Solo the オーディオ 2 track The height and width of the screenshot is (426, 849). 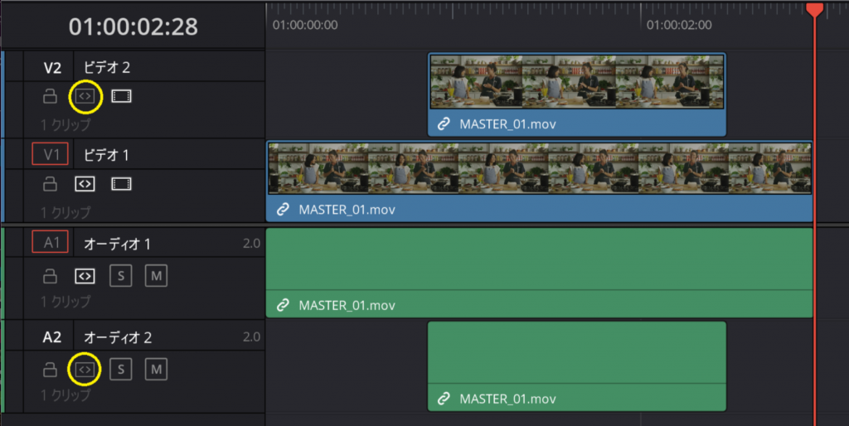[121, 369]
